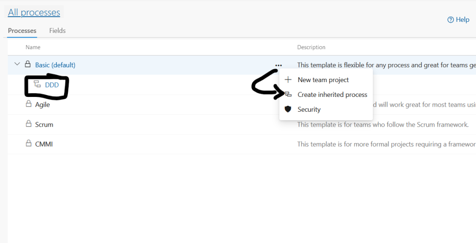This screenshot has height=243, width=476.
Task: Open the ellipsis menu on Basic row
Action: click(x=278, y=65)
